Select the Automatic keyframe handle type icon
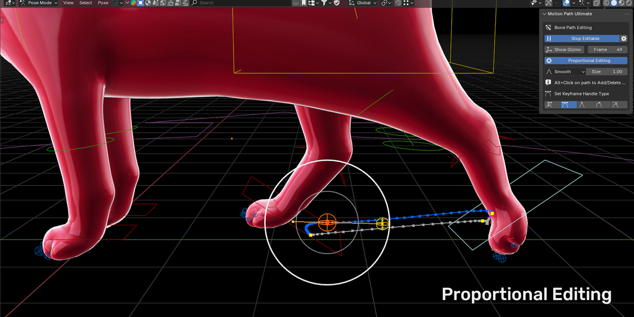This screenshot has width=634, height=317. tap(599, 105)
